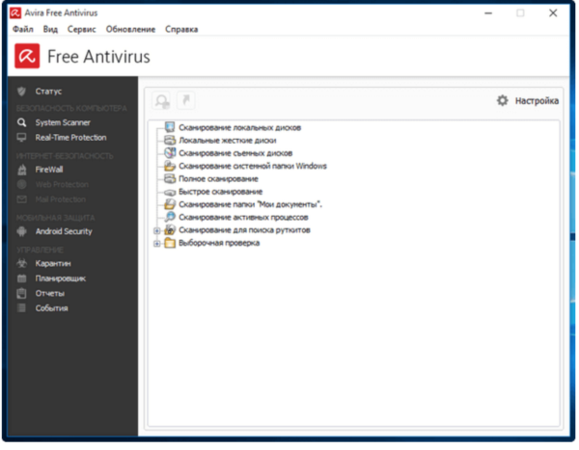Click the calendar icon beside Планировщик
The width and height of the screenshot is (579, 450).
coord(22,278)
